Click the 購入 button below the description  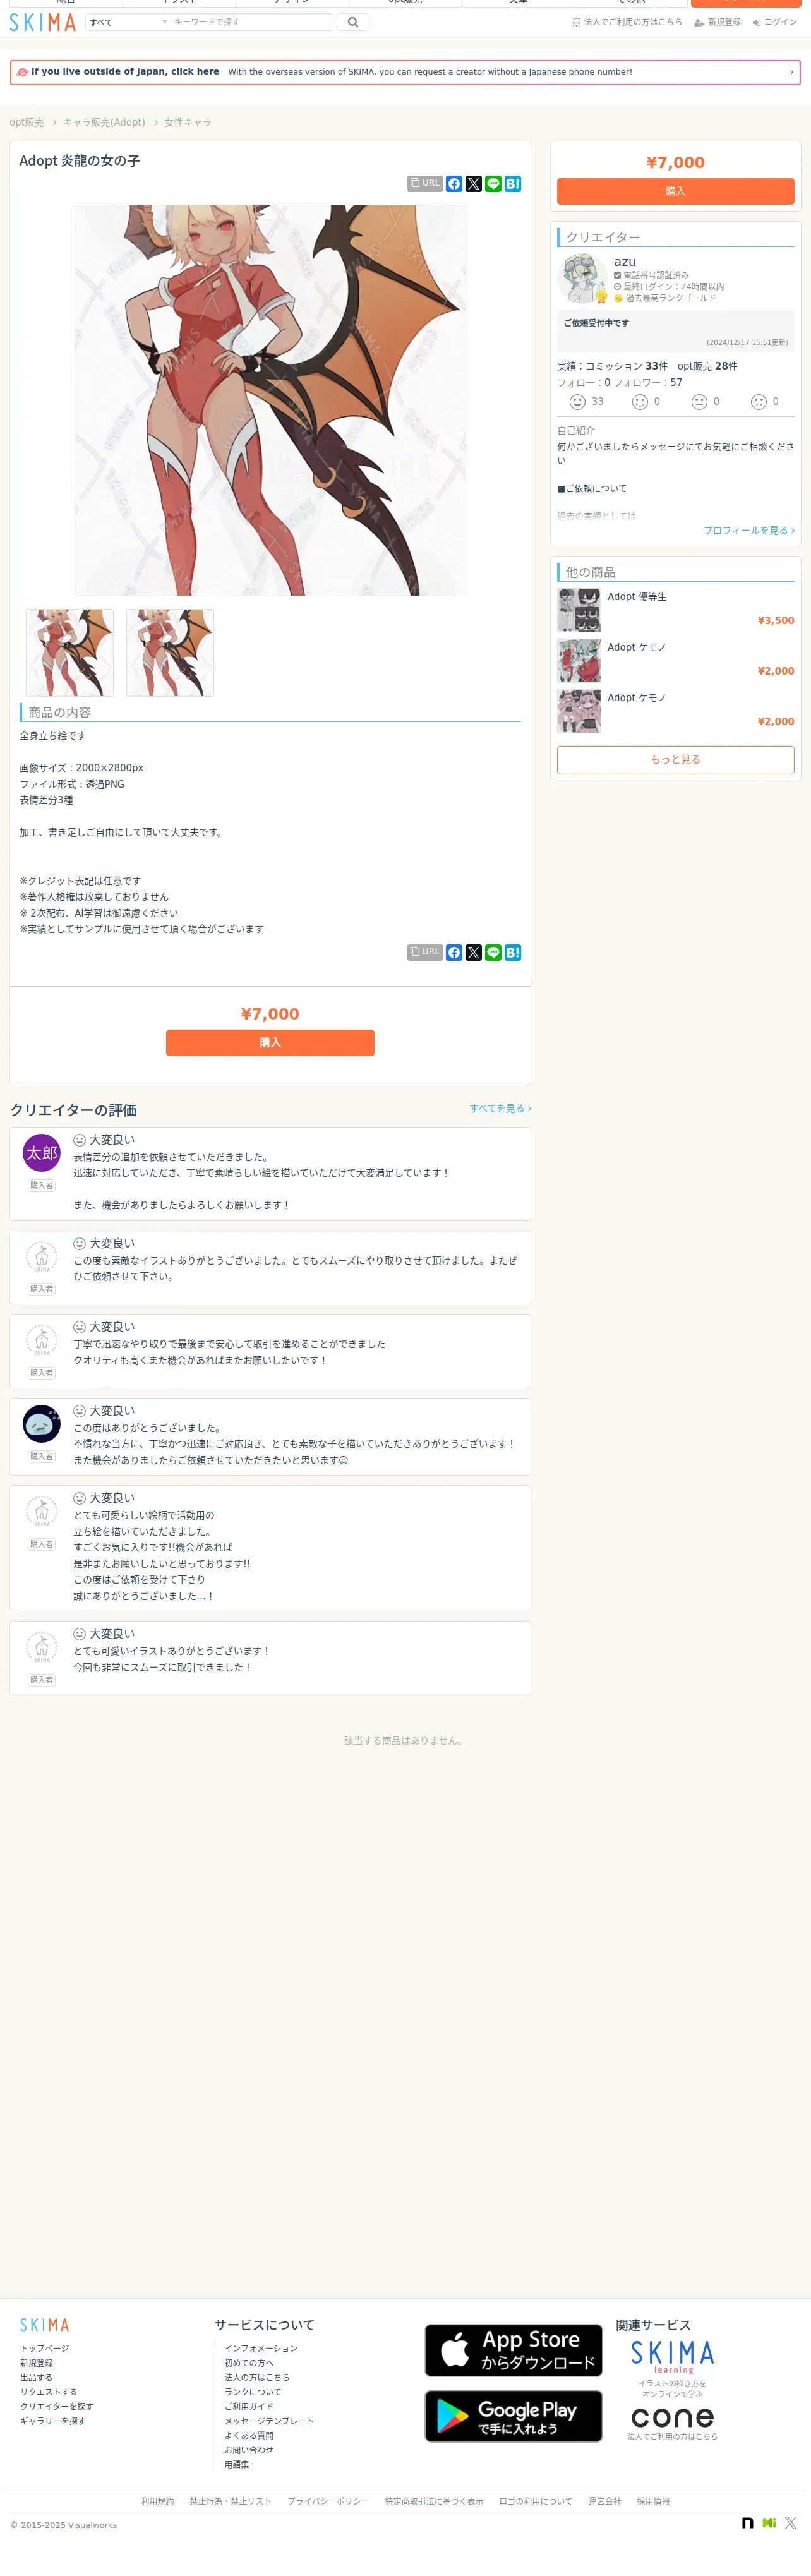tap(270, 1042)
